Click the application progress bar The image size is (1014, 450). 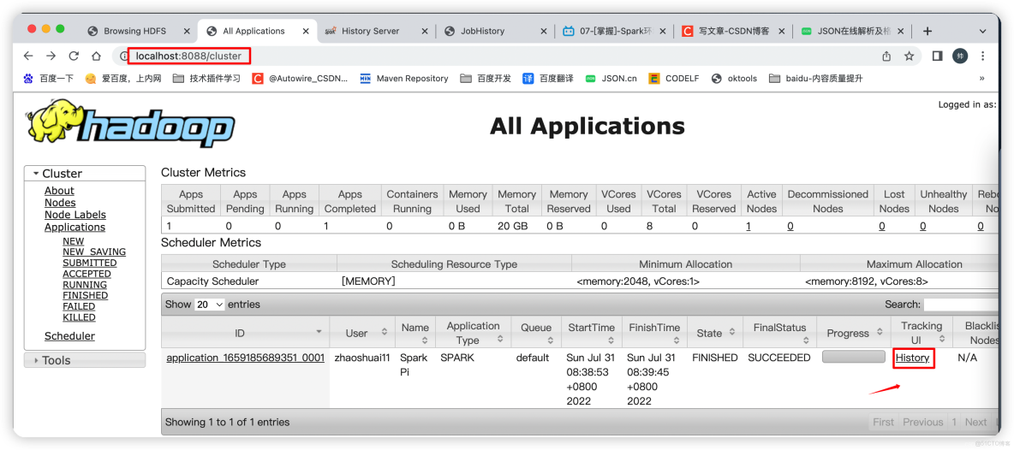pyautogui.click(x=853, y=358)
